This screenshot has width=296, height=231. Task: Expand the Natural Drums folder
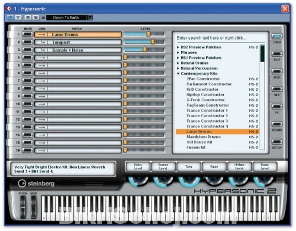point(178,63)
